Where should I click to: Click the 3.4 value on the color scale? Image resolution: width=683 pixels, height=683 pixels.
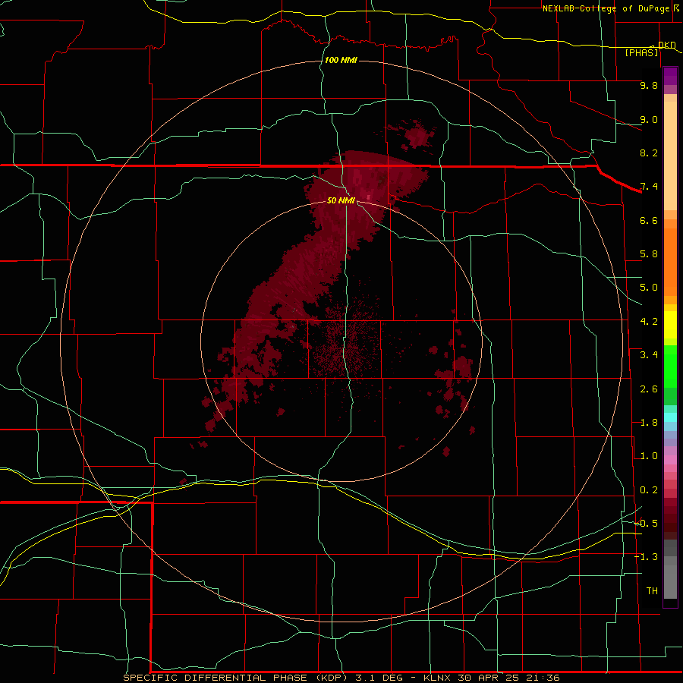649,355
